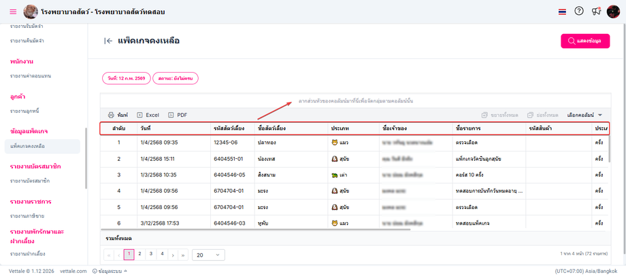Sort by รหัสสินค้า column header

click(559, 128)
